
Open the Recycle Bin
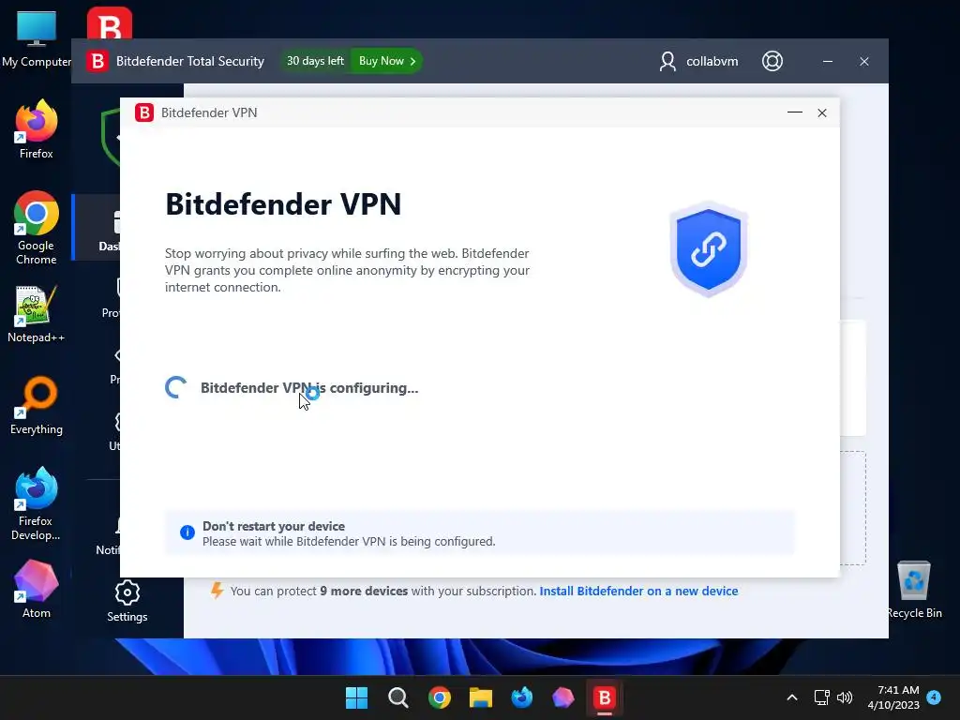(x=914, y=590)
